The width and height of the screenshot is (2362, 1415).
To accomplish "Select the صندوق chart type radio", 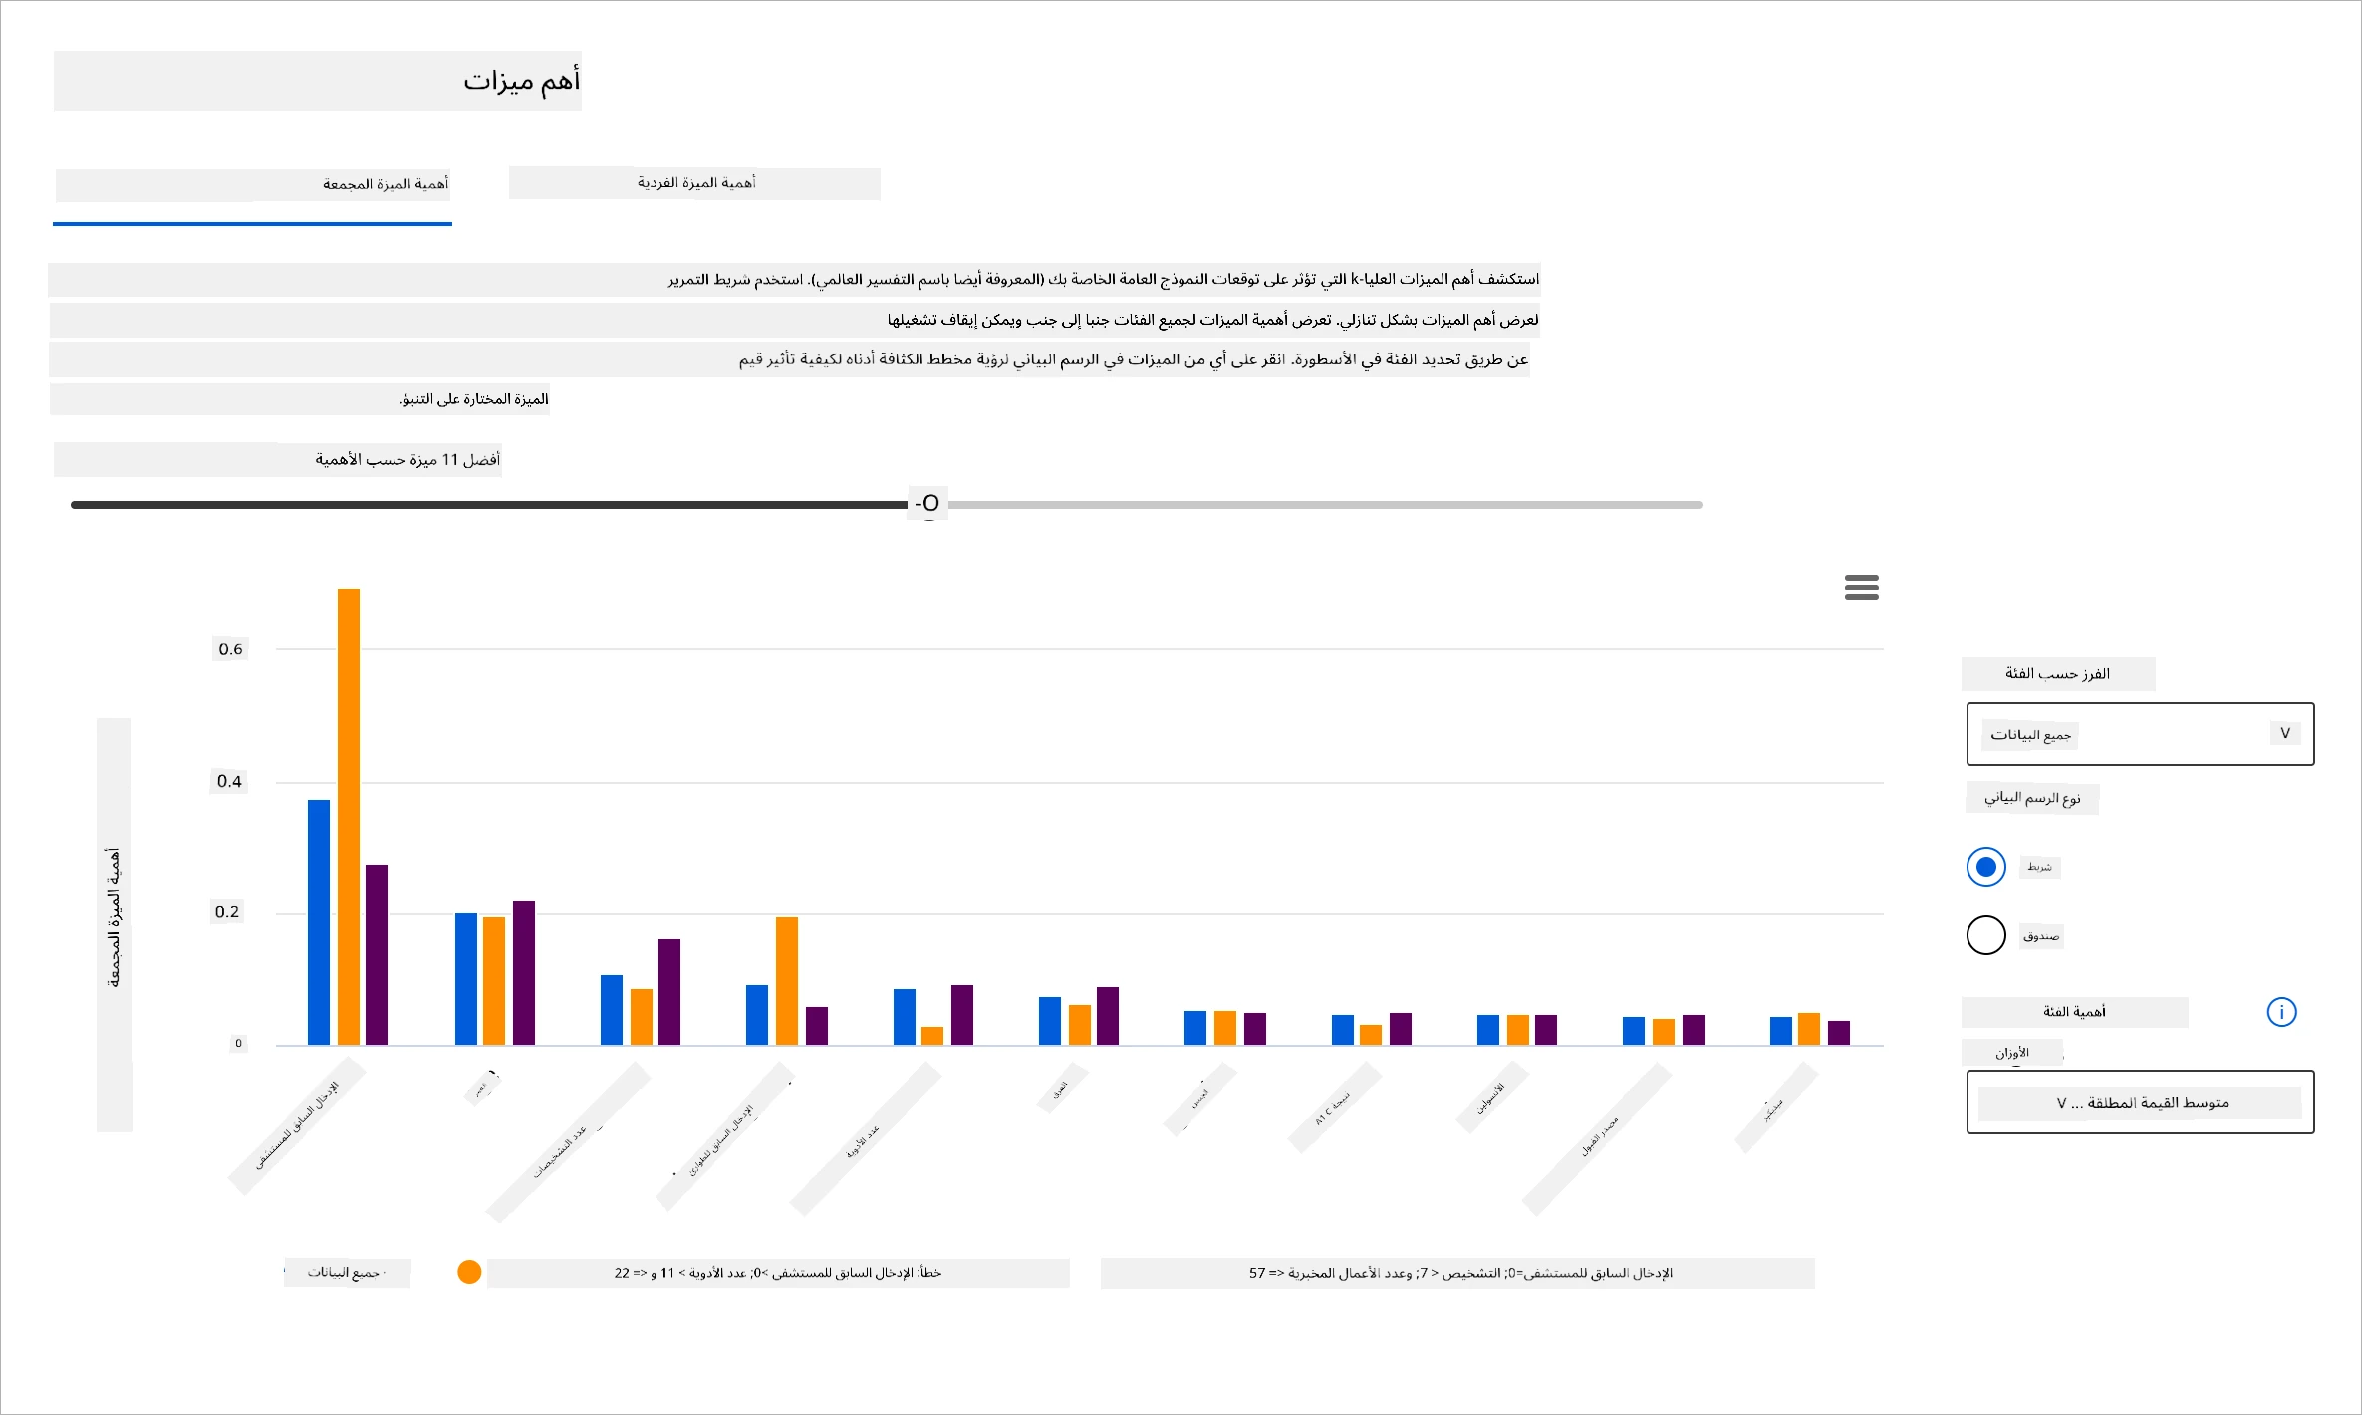I will click(1985, 935).
